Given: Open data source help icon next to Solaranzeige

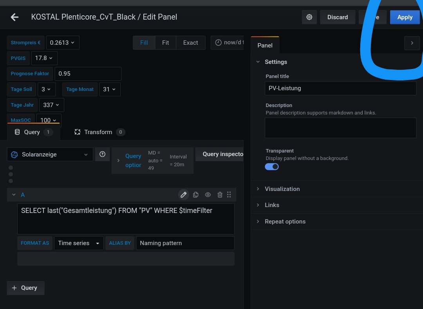Looking at the screenshot, I should point(102,154).
